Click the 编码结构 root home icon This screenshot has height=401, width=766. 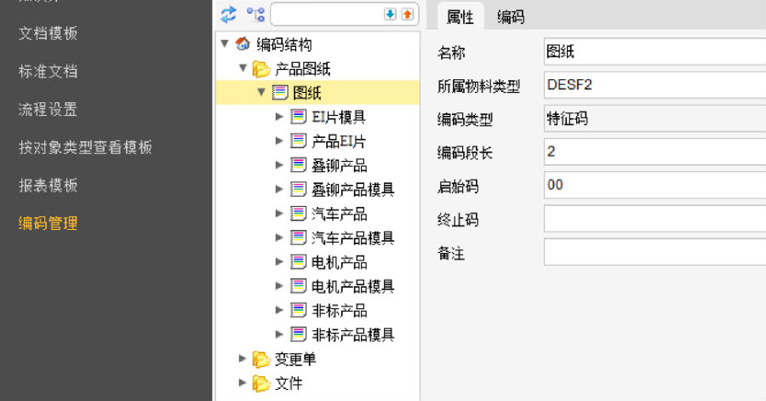243,44
